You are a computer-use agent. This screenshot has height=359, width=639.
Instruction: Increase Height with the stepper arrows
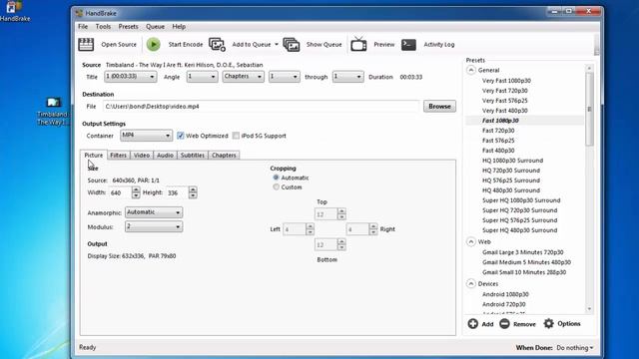click(193, 189)
